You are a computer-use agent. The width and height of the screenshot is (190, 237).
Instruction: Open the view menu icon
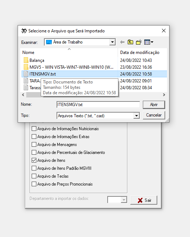149,42
